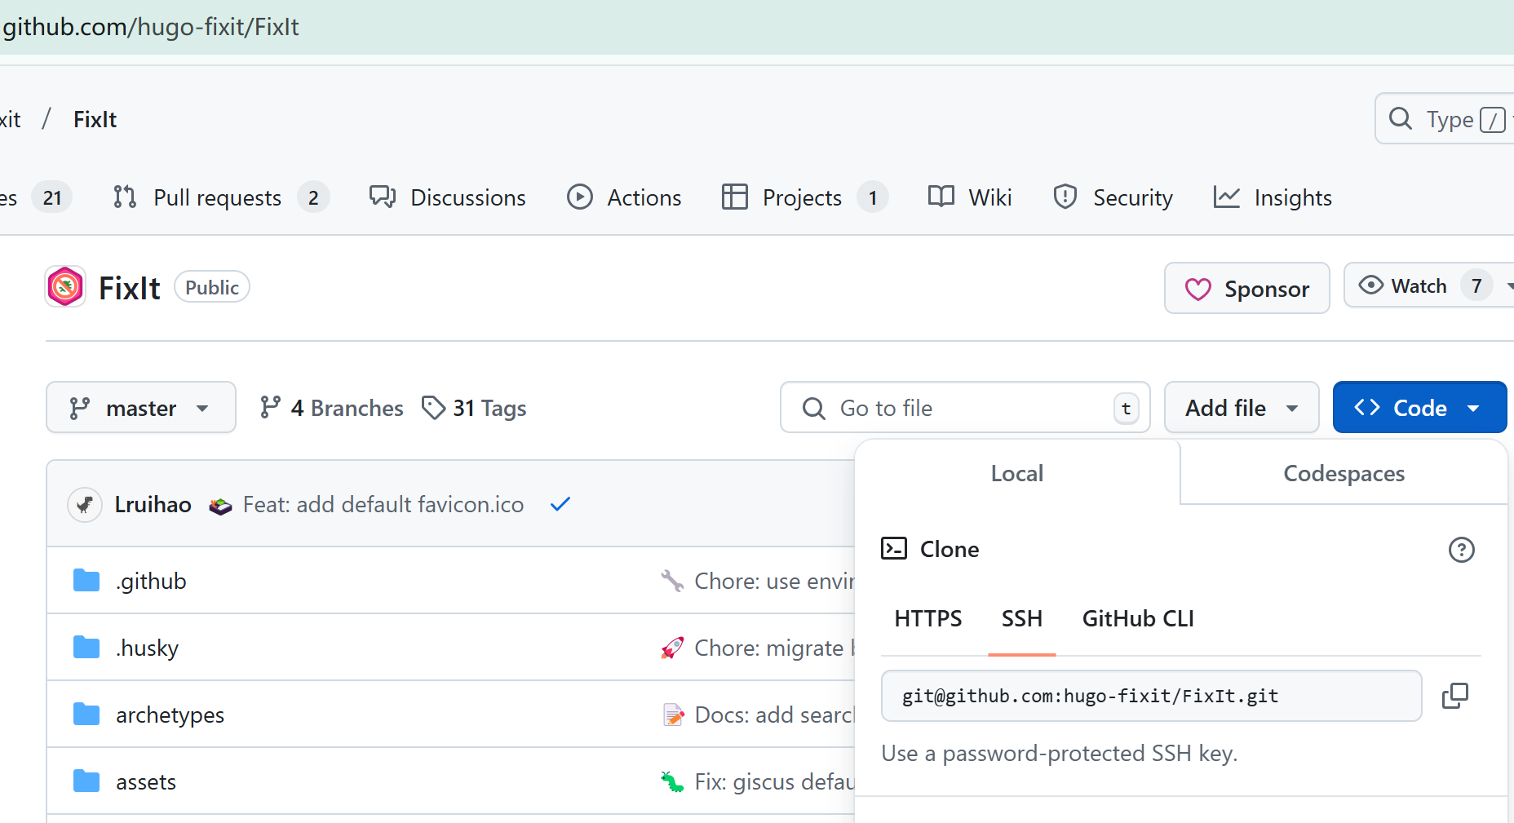Switch to the Codespaces tab

tap(1344, 473)
